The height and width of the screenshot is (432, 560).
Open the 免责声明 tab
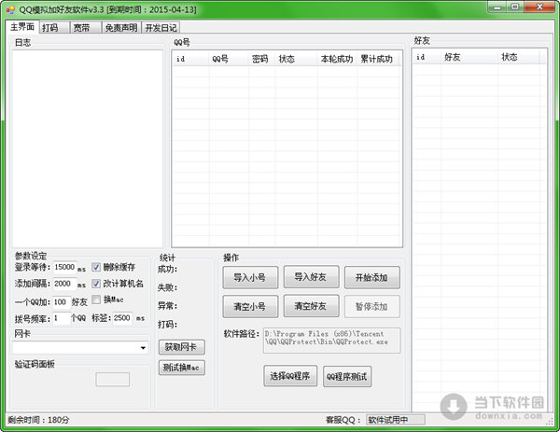121,27
